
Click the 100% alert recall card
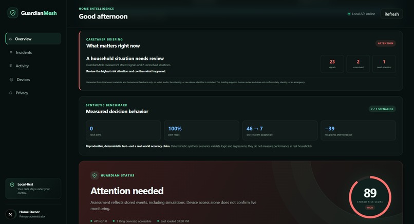click(201, 130)
